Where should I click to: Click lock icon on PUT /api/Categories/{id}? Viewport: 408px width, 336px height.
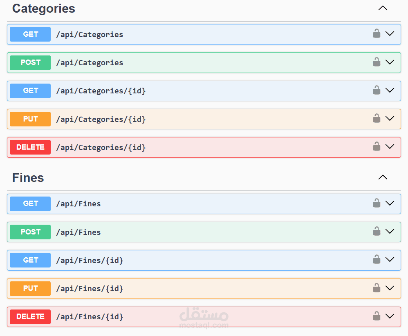377,118
